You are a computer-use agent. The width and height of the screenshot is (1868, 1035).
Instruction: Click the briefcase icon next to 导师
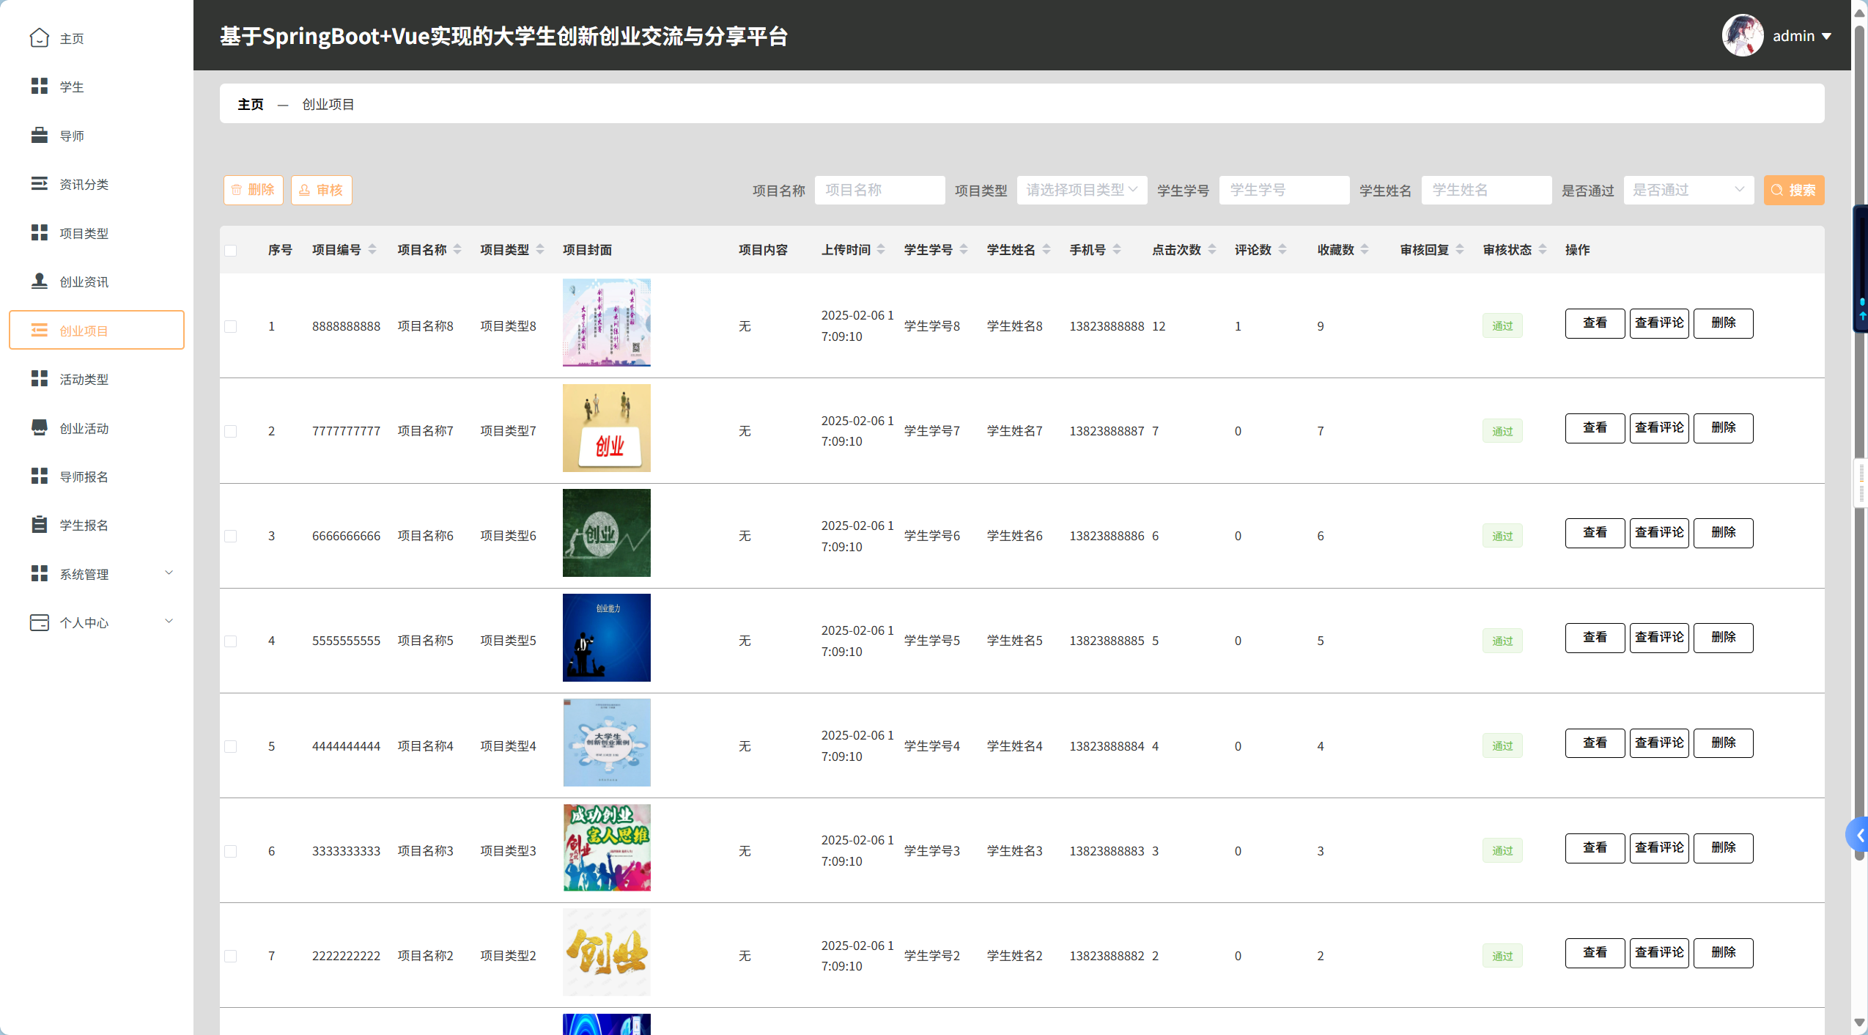point(40,136)
